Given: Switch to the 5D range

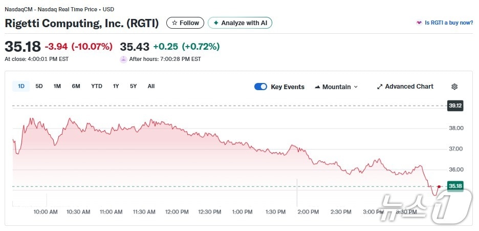Looking at the screenshot, I should (x=39, y=86).
